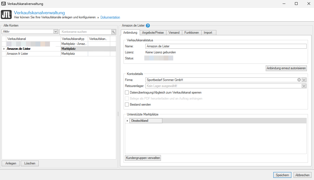This screenshot has width=314, height=180.
Task: Open the Aktiv filter dropdown
Action: tap(56, 32)
